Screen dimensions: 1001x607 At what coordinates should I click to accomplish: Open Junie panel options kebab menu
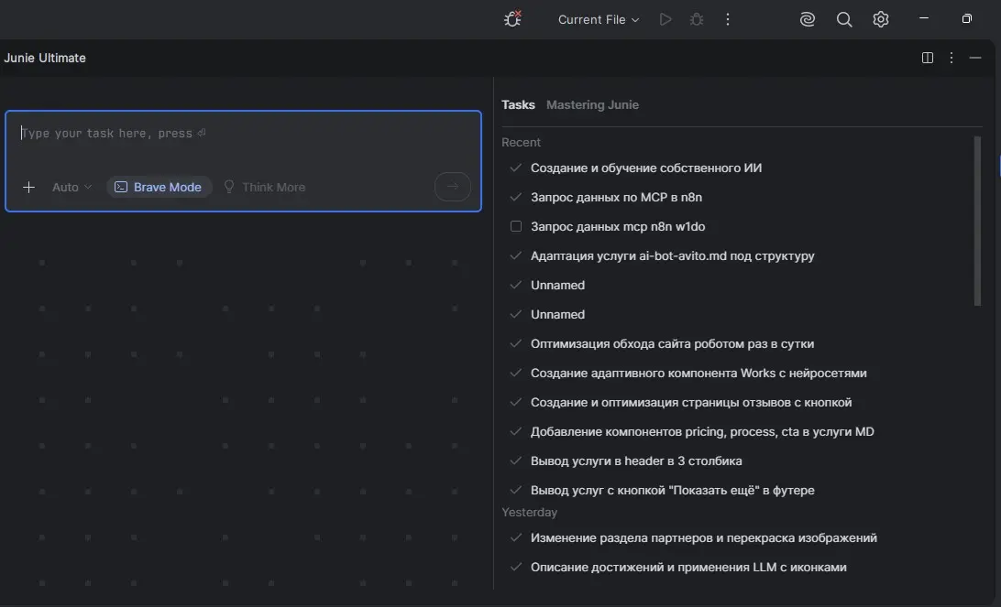(951, 58)
